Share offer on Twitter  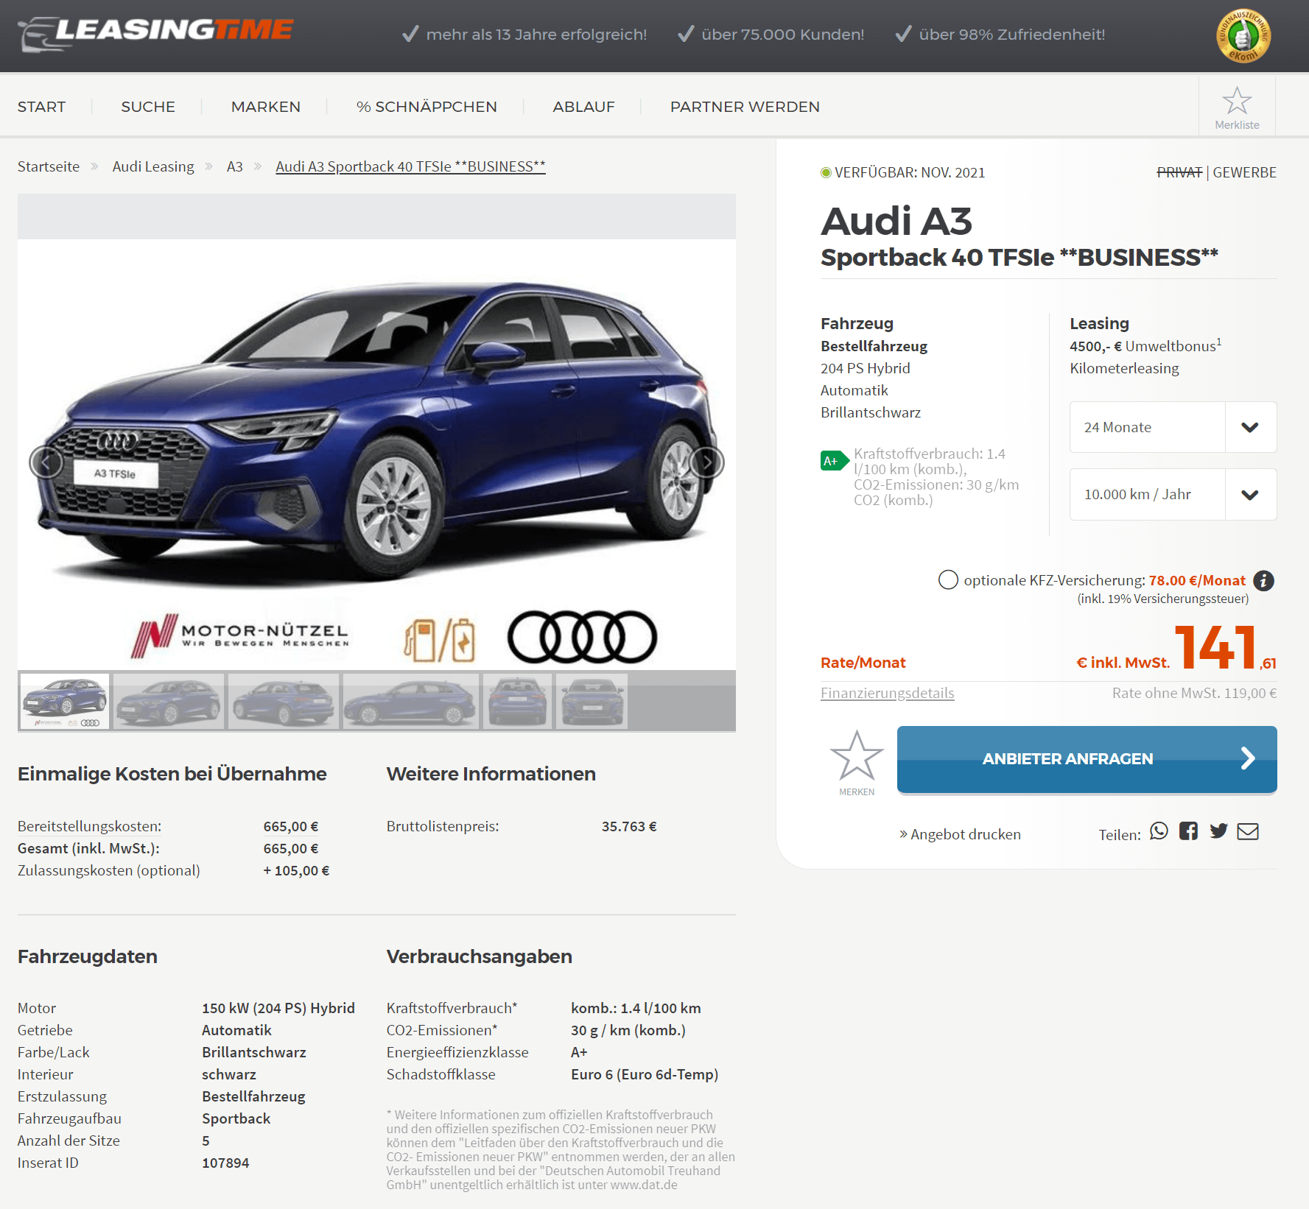1218,831
